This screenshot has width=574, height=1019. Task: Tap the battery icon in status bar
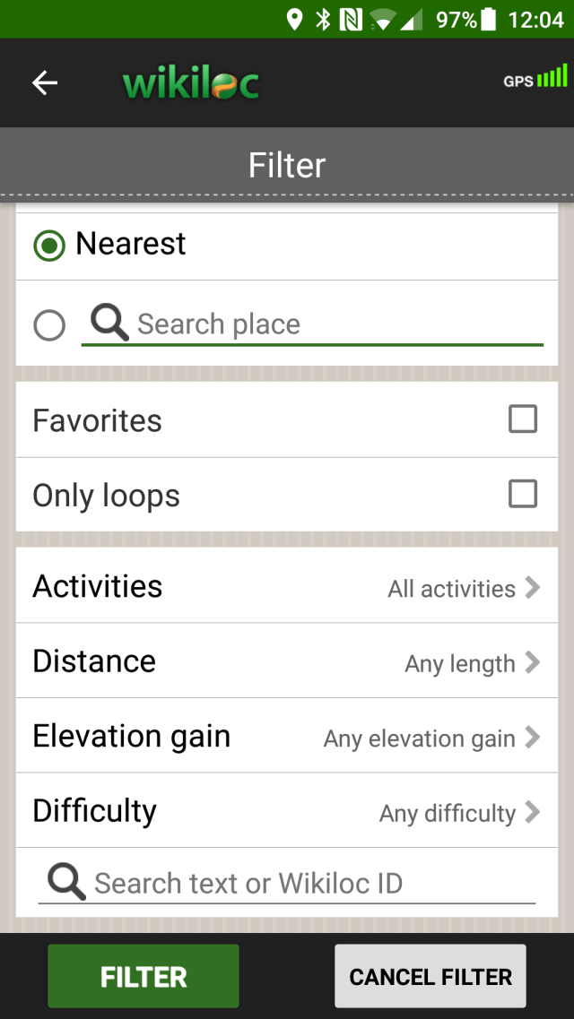click(489, 19)
